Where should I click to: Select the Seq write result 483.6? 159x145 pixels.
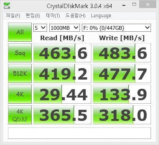pyautogui.click(x=122, y=53)
